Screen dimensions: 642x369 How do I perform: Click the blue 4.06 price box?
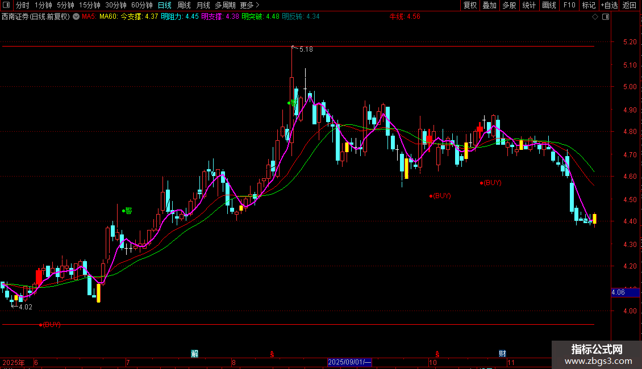click(x=625, y=292)
